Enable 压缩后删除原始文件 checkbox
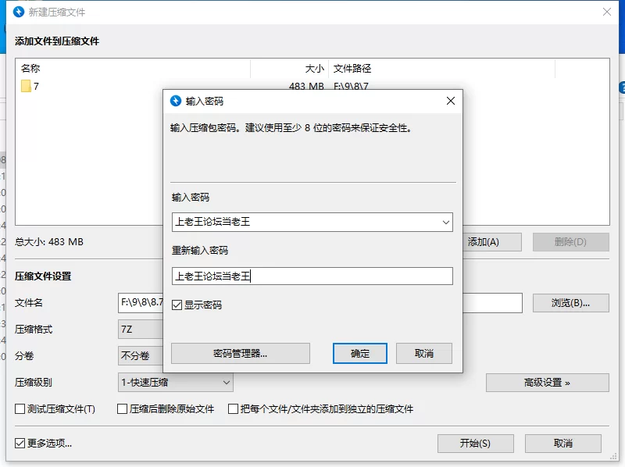The image size is (625, 467). point(122,409)
